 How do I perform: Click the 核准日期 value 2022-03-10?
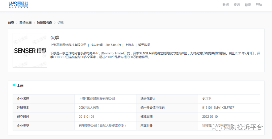pyautogui.click(x=209, y=117)
